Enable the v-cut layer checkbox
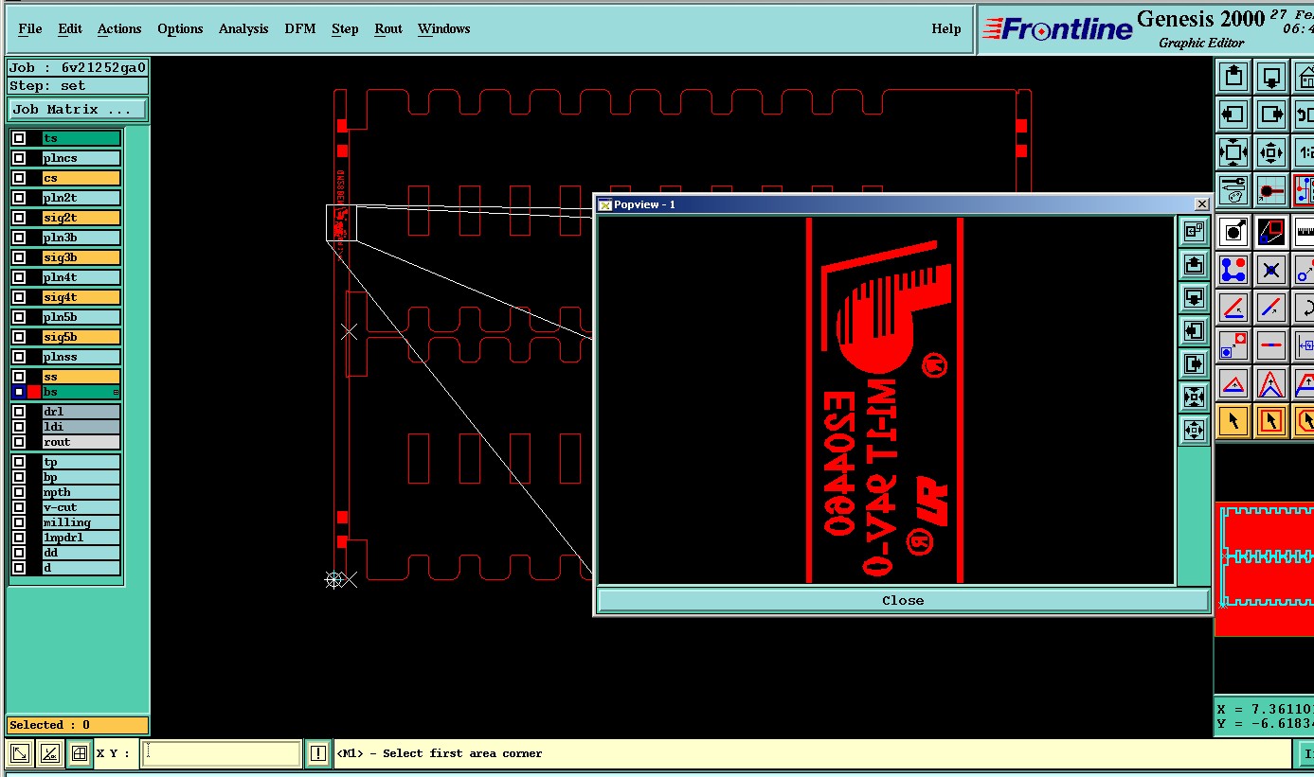The image size is (1314, 777). [19, 507]
